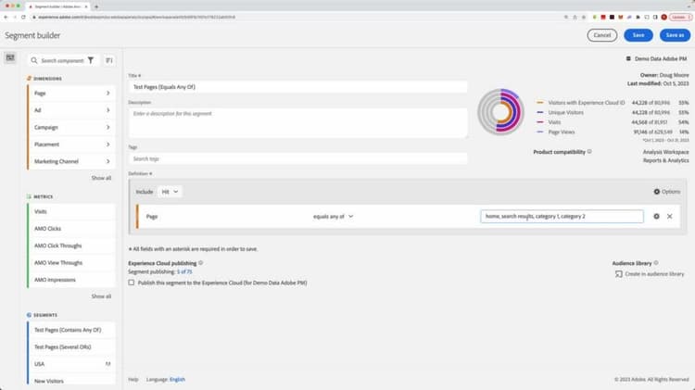The width and height of the screenshot is (695, 390).
Task: Click the browser Update button
Action: [x=680, y=17]
